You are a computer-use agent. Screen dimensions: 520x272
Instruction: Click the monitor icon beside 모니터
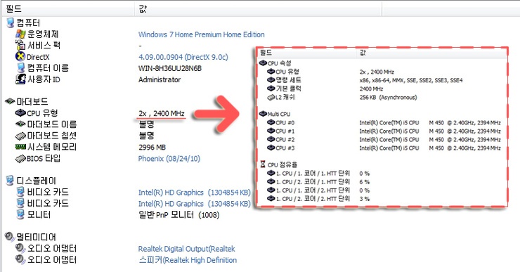[20, 214]
